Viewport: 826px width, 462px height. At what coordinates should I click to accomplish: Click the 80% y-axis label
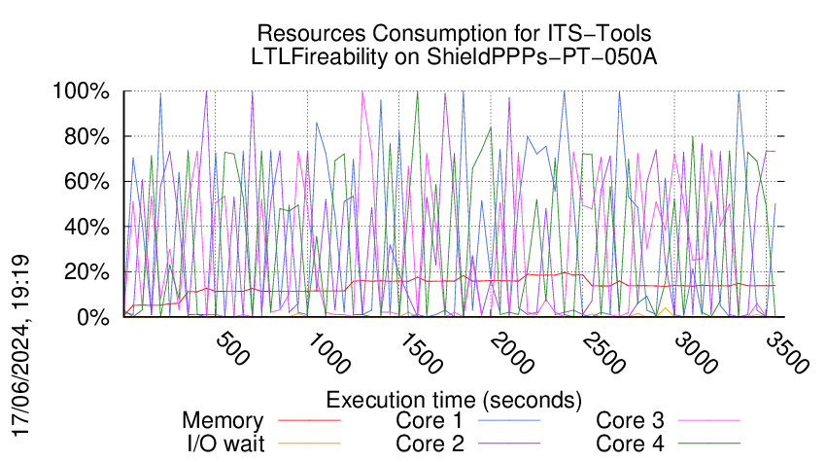click(86, 136)
